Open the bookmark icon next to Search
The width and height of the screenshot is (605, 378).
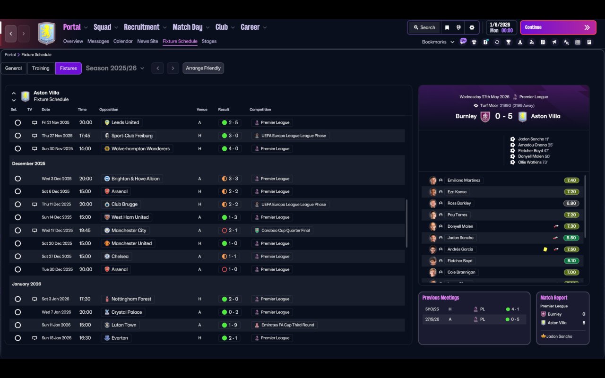pos(447,27)
